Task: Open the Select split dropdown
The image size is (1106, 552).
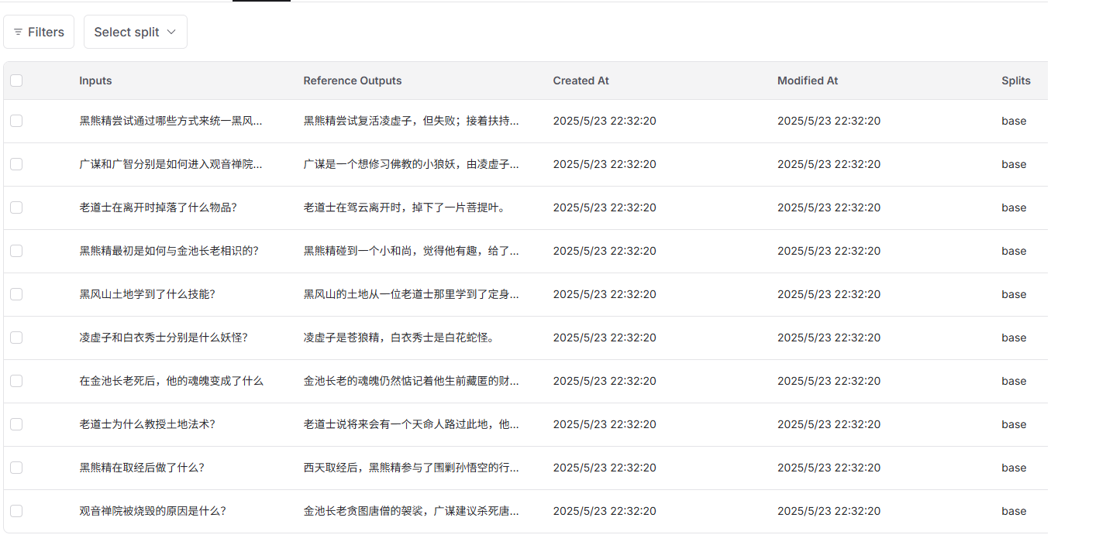Action: 135,33
